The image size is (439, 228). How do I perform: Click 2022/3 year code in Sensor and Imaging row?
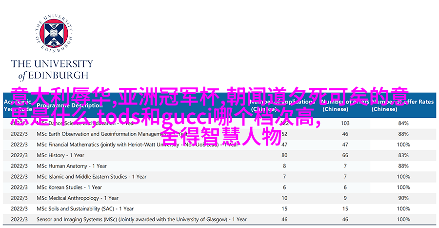point(20,220)
